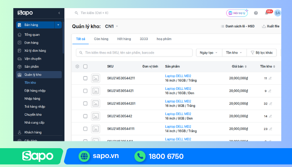Click the Tổng quan home icon
The height and width of the screenshot is (167, 292).
click(19, 35)
